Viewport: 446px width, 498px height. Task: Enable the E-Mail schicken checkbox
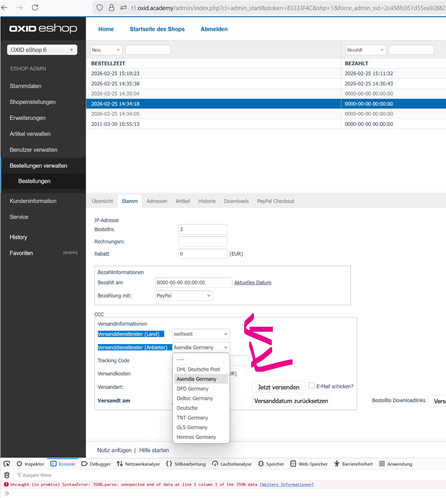click(312, 386)
